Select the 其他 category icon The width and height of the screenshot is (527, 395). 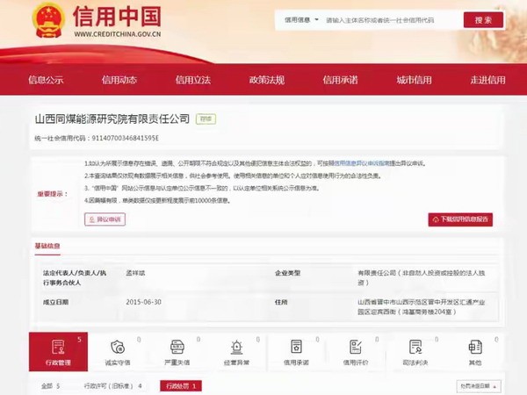tap(475, 347)
